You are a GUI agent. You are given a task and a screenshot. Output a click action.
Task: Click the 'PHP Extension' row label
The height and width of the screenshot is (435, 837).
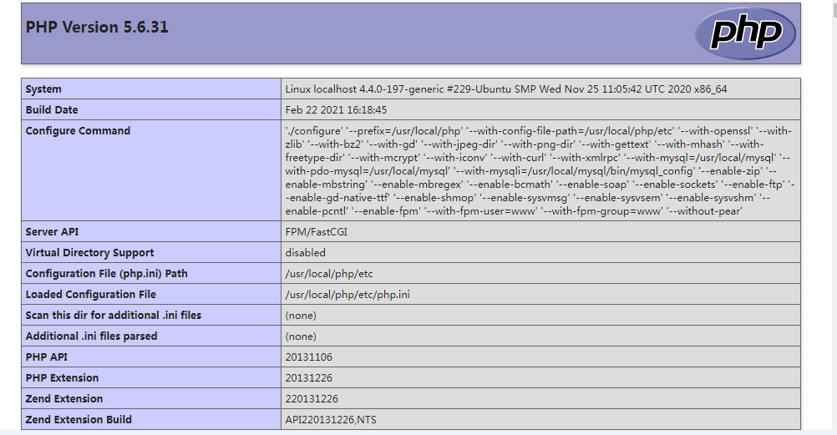62,378
